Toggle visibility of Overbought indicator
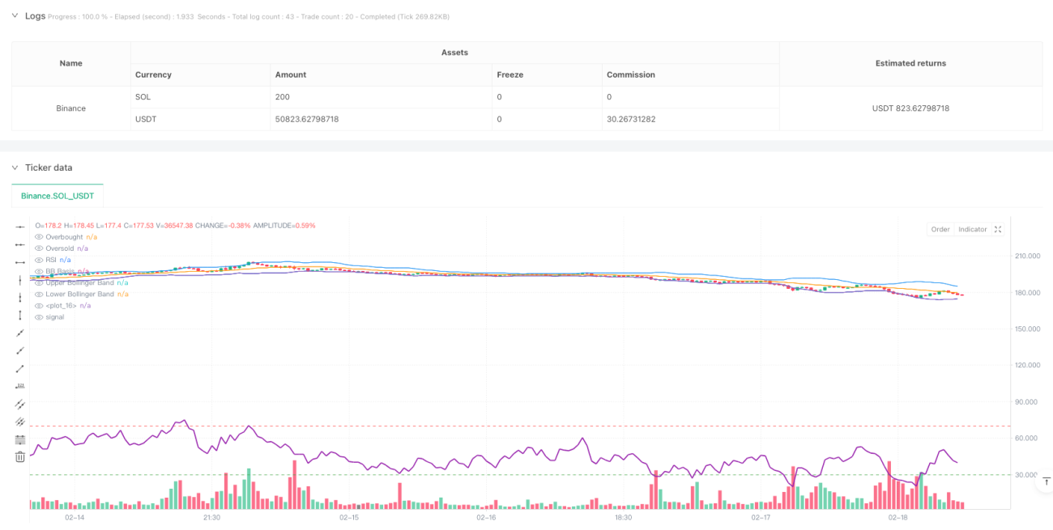Image resolution: width=1053 pixels, height=530 pixels. click(39, 237)
